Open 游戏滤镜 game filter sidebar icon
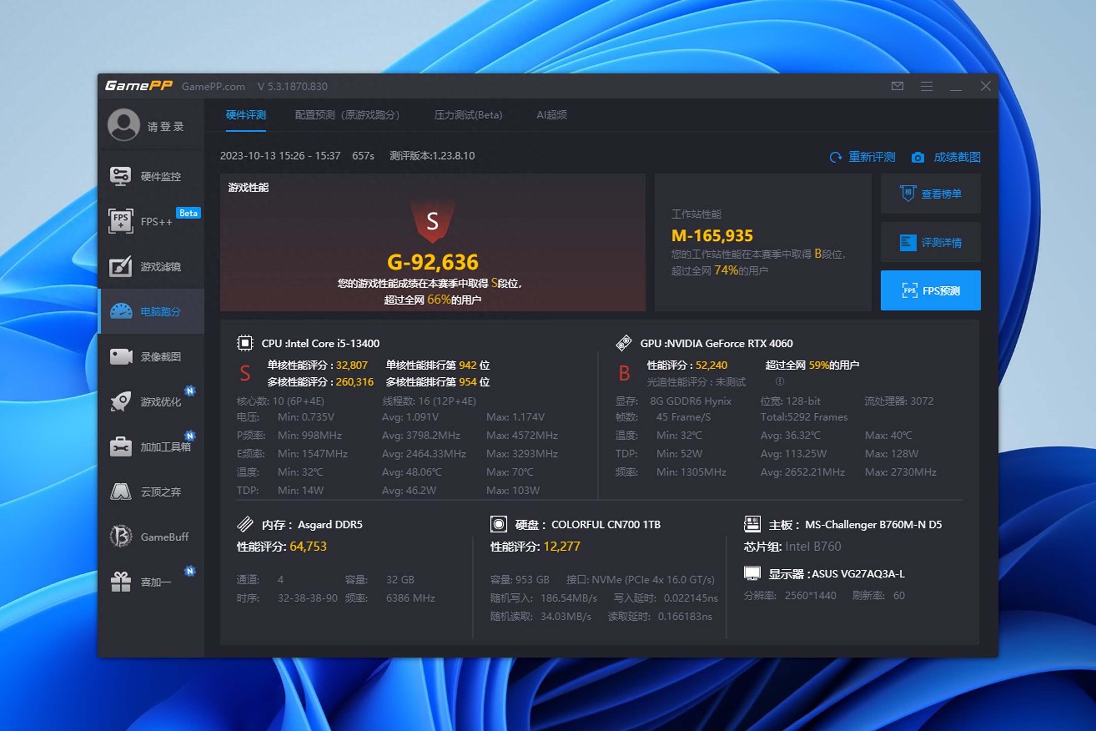 (x=120, y=266)
